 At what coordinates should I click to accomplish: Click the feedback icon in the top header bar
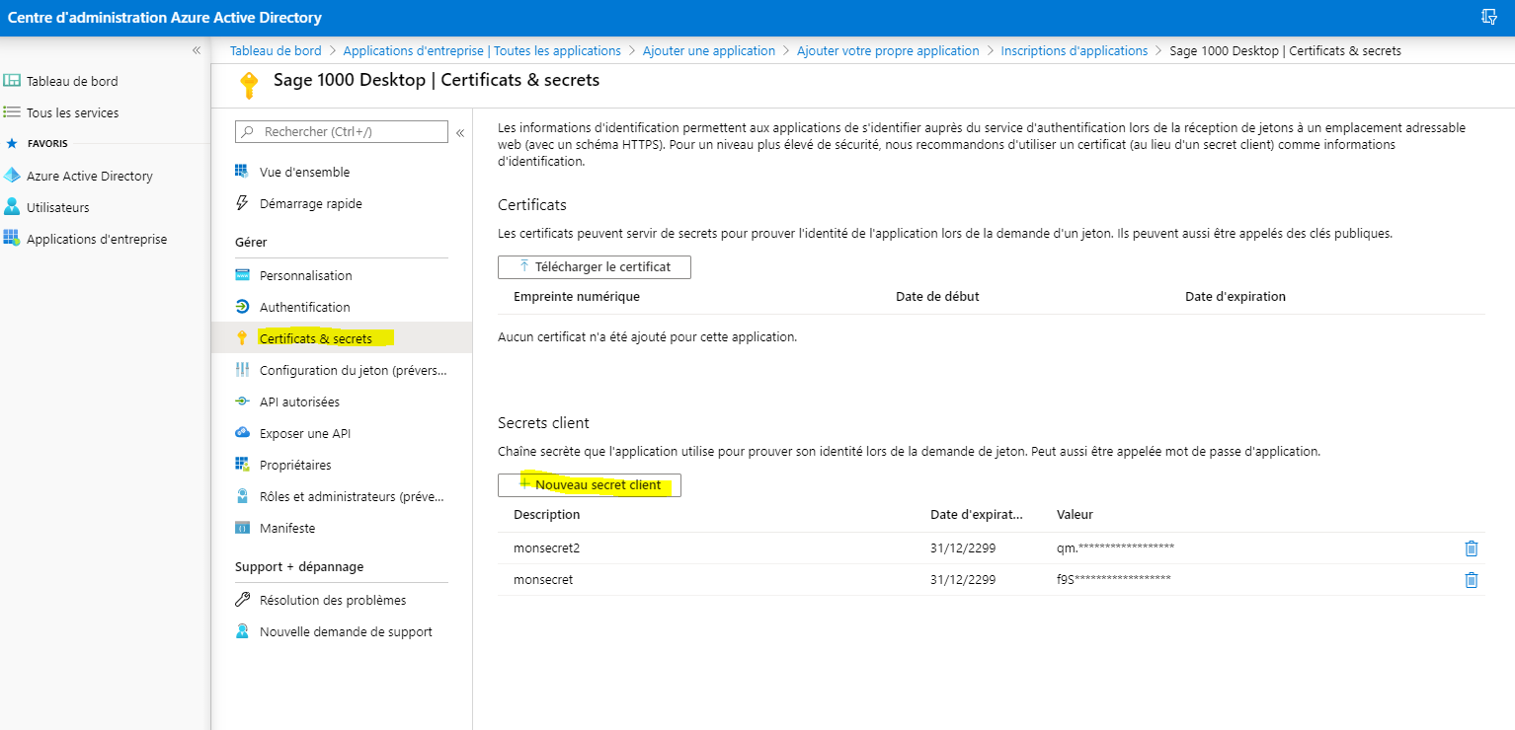click(1489, 17)
